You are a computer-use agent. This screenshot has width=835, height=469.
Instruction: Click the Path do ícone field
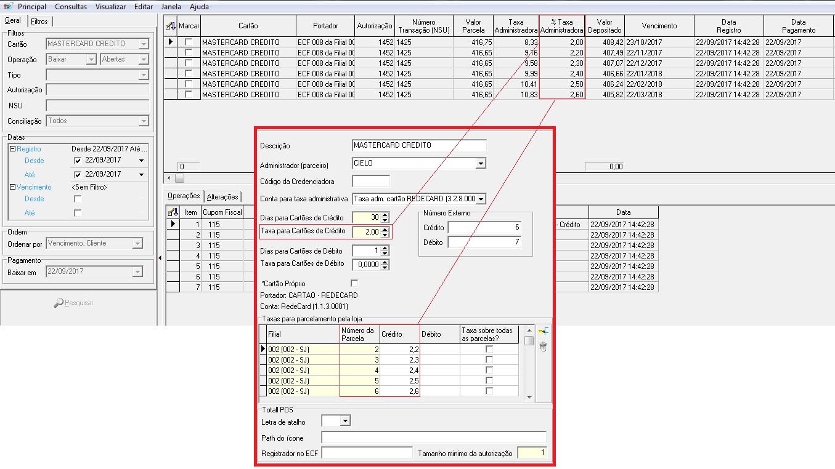point(434,438)
